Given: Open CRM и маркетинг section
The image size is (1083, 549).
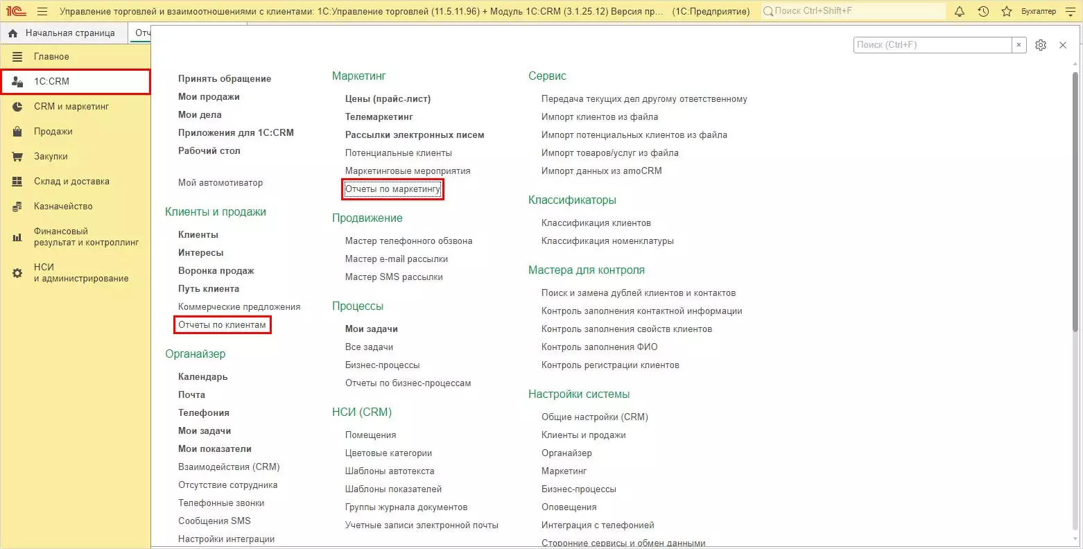Looking at the screenshot, I should 75,106.
